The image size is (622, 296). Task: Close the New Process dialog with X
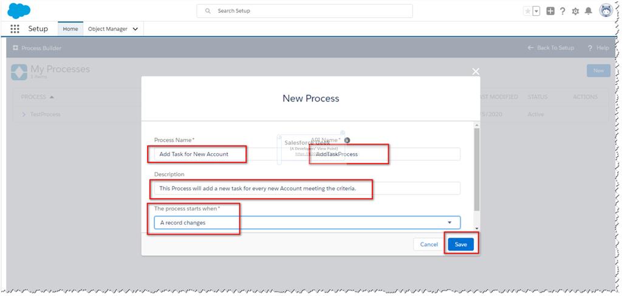[x=476, y=72]
